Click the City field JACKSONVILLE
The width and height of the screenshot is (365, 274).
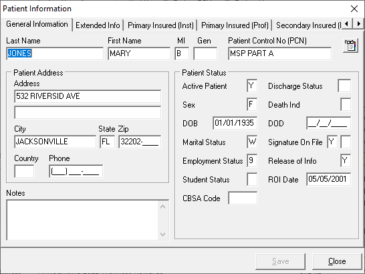[55, 142]
